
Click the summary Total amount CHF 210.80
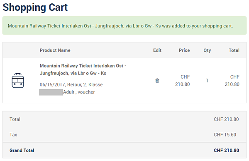226,119
